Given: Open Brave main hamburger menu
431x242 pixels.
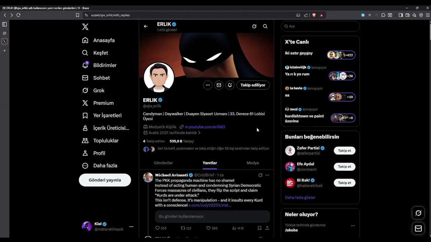Looking at the screenshot, I should point(428,15).
